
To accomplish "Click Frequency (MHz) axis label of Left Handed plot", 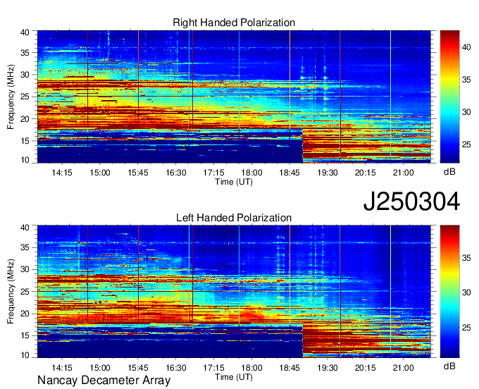I will point(11,292).
